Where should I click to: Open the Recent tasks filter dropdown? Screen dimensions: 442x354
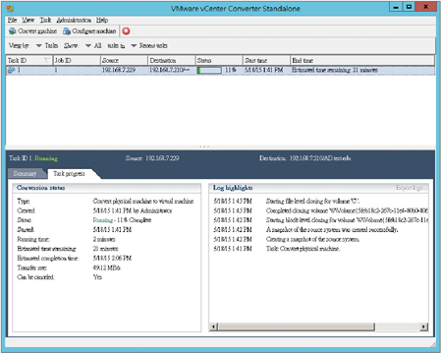pyautogui.click(x=134, y=45)
